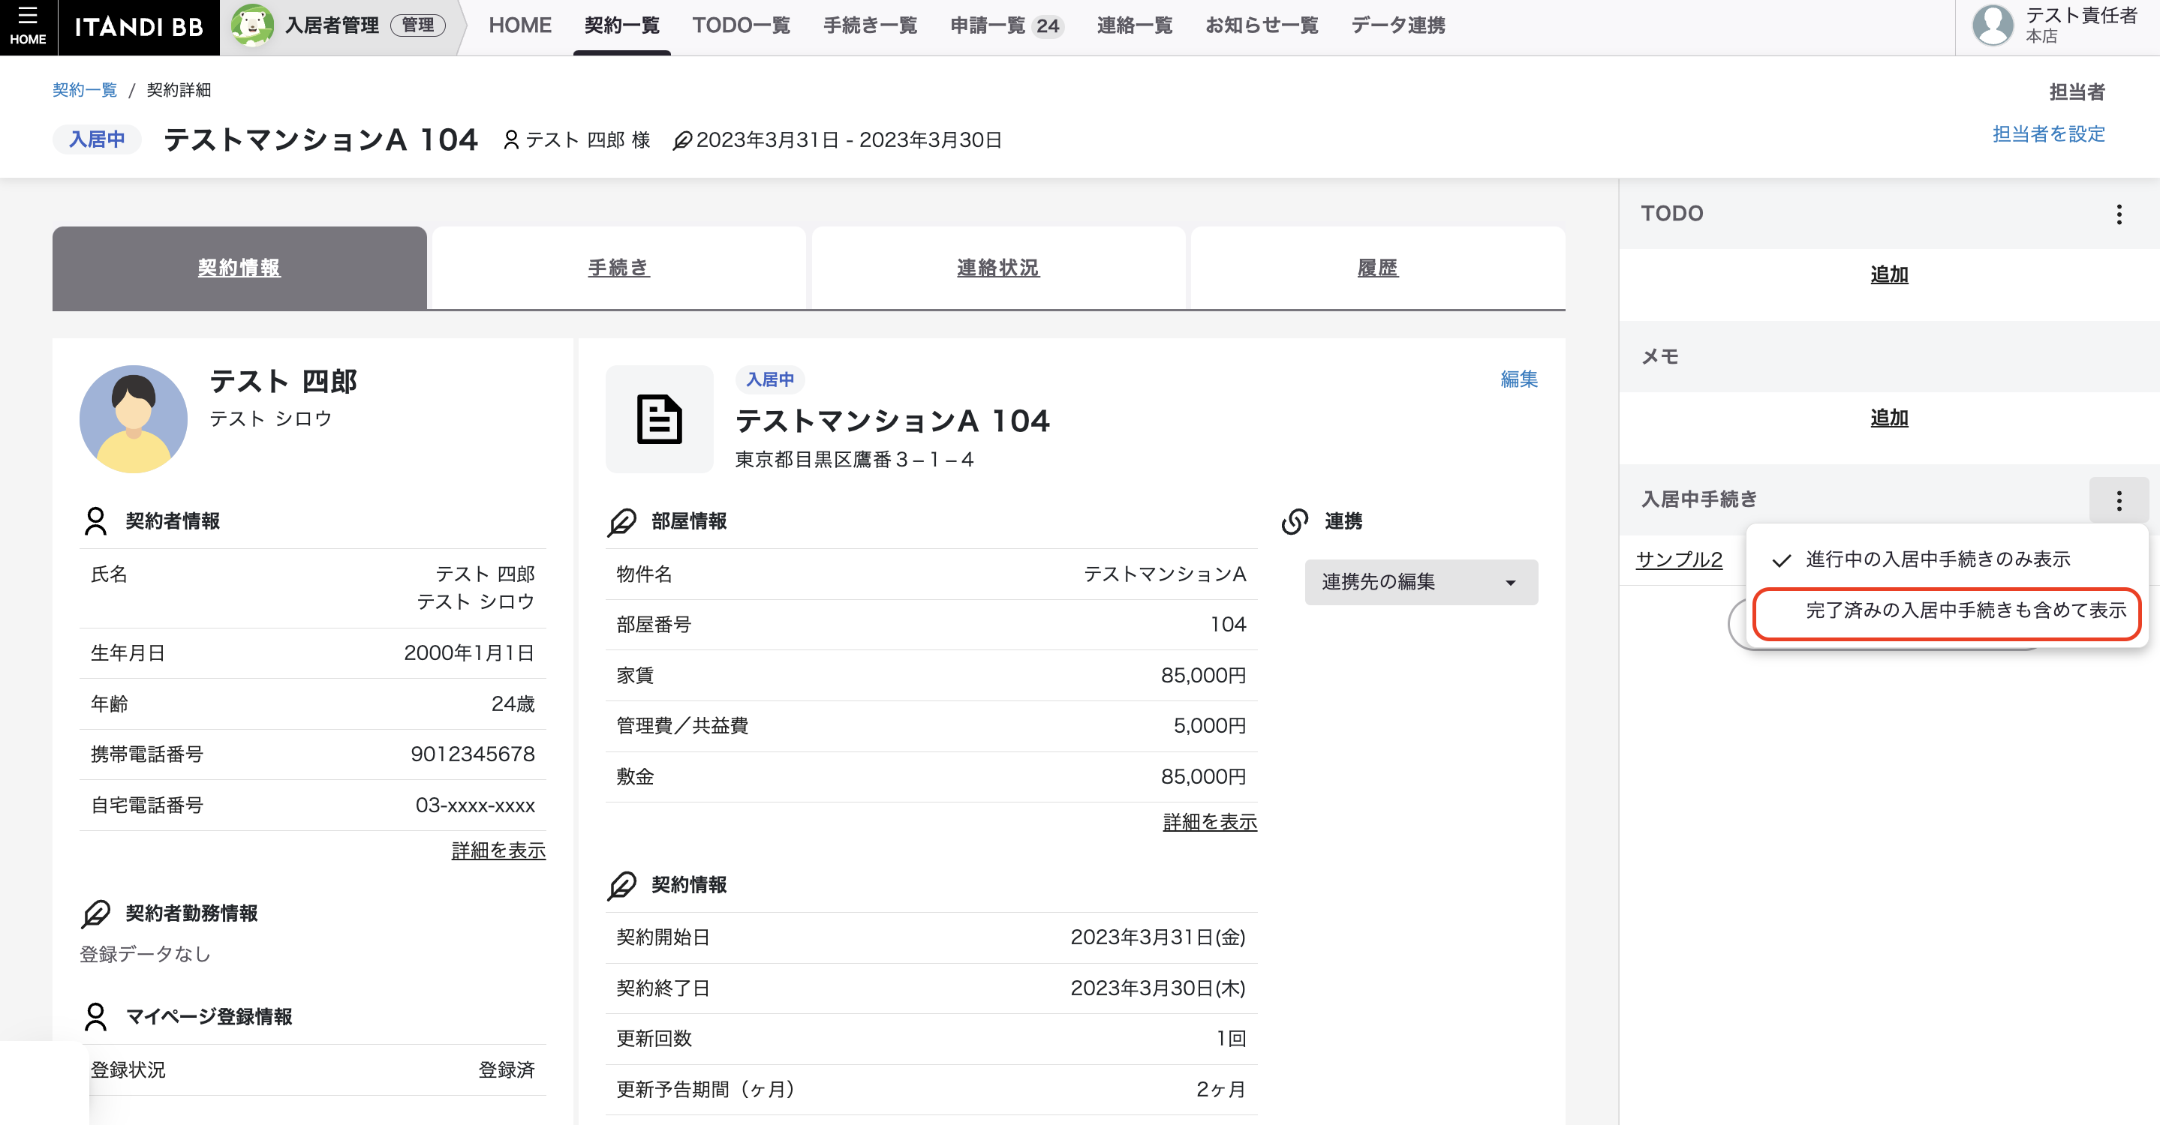Image resolution: width=2160 pixels, height=1125 pixels.
Task: Click the 携帯電話番号 value 9012345678
Action: coord(472,754)
